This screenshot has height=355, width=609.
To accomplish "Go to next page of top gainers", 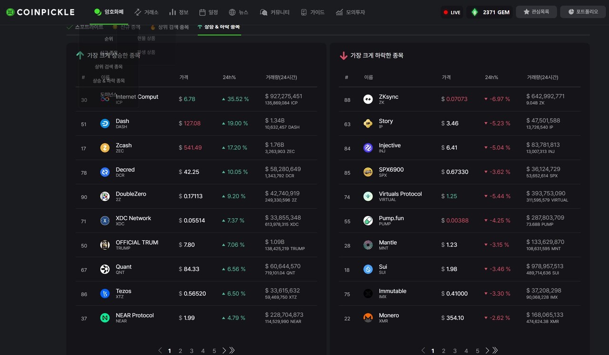I will [x=224, y=351].
